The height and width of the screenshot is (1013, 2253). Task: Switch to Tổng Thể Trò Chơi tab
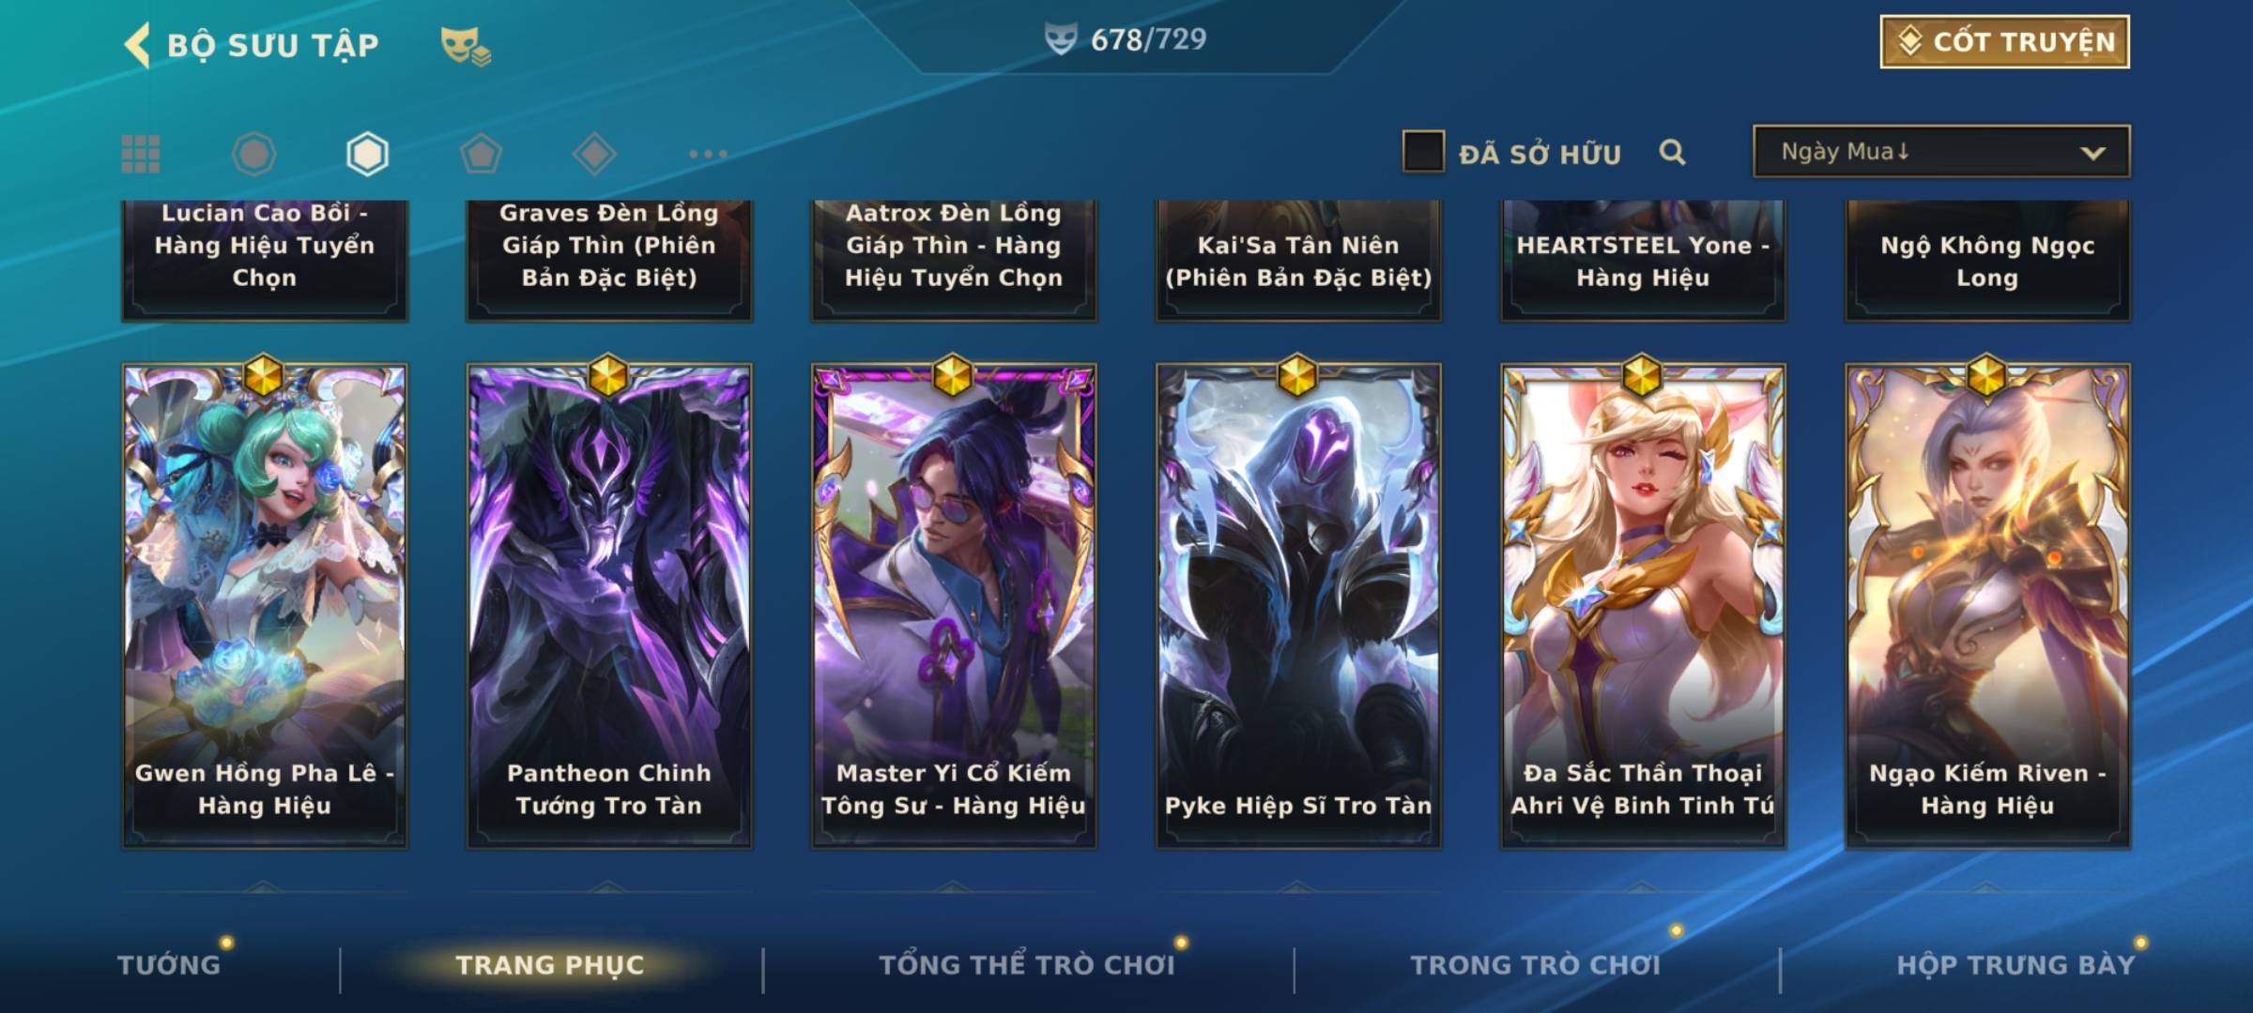tap(1027, 964)
